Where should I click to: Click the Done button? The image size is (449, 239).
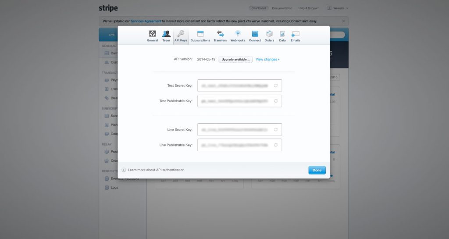pyautogui.click(x=317, y=170)
